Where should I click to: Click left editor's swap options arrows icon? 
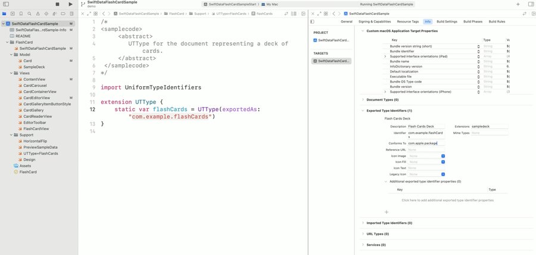pos(286,14)
